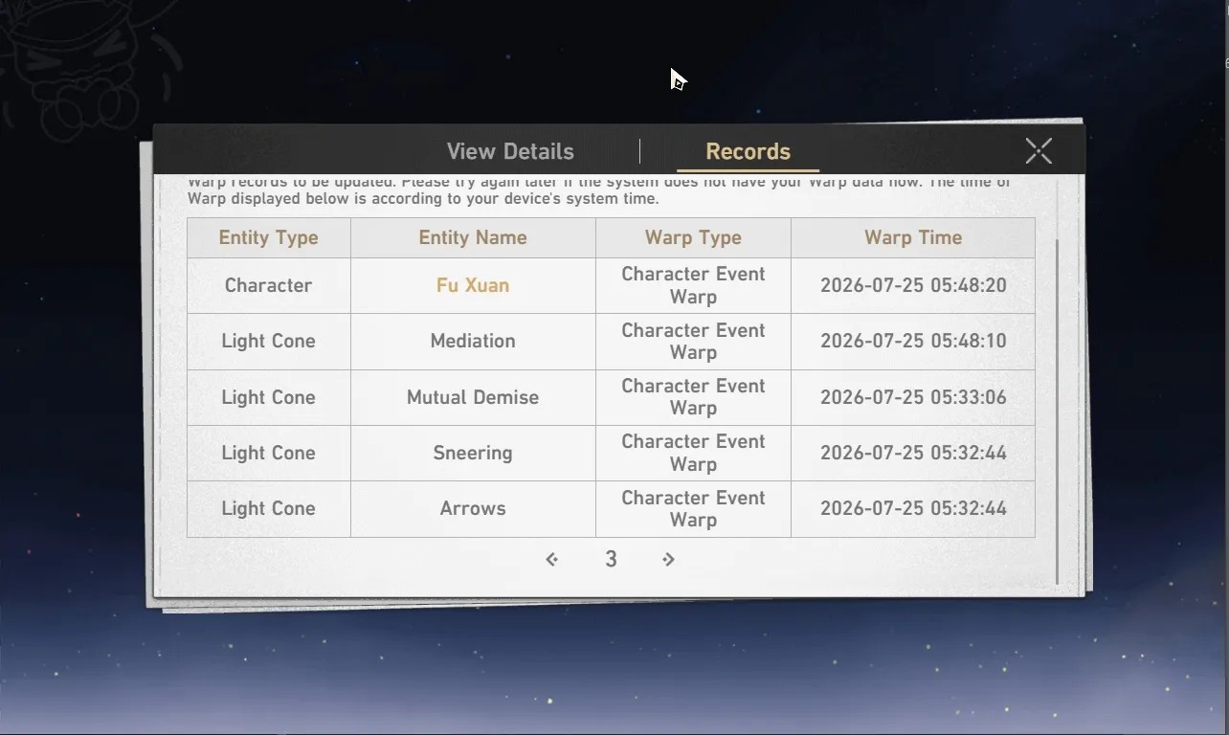Select the Records tab
The width and height of the screenshot is (1229, 735).
click(x=748, y=151)
